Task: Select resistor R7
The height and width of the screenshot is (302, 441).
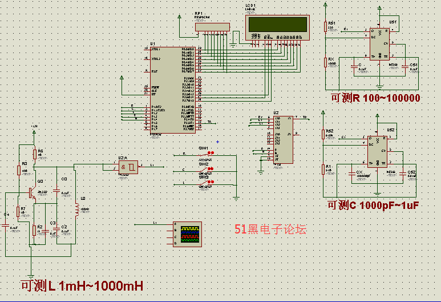Action: pos(18,212)
